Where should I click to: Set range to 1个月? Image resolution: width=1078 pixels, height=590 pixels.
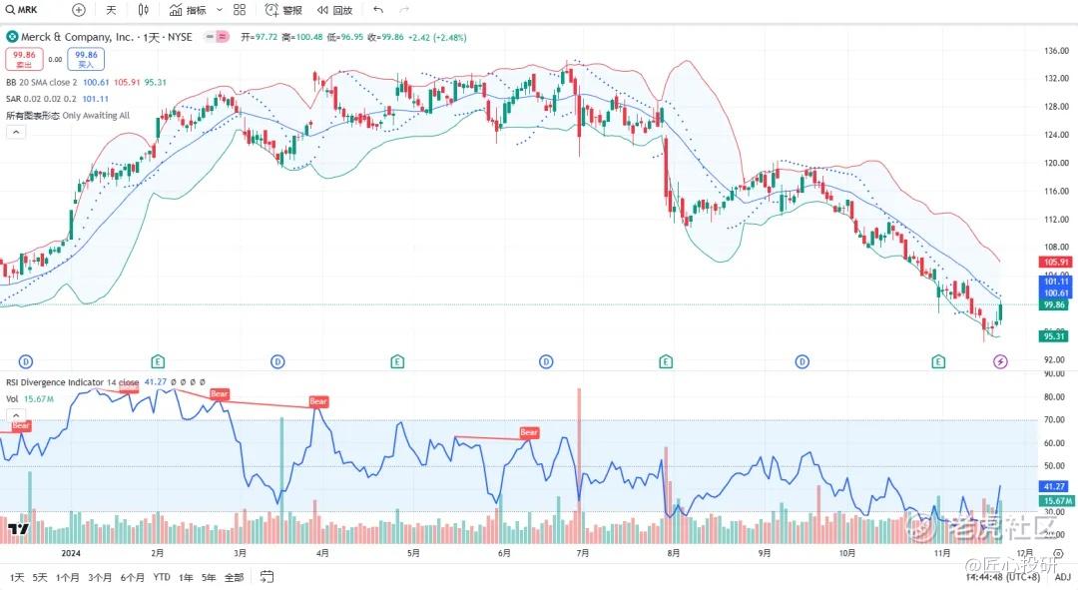(x=68, y=578)
